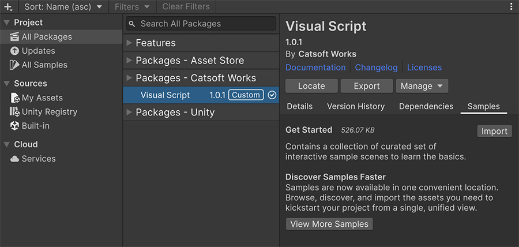Click the All Samples icon
The image size is (519, 247).
[x=14, y=65]
